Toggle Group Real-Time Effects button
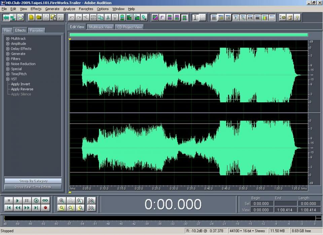The image size is (323, 235). click(x=33, y=187)
